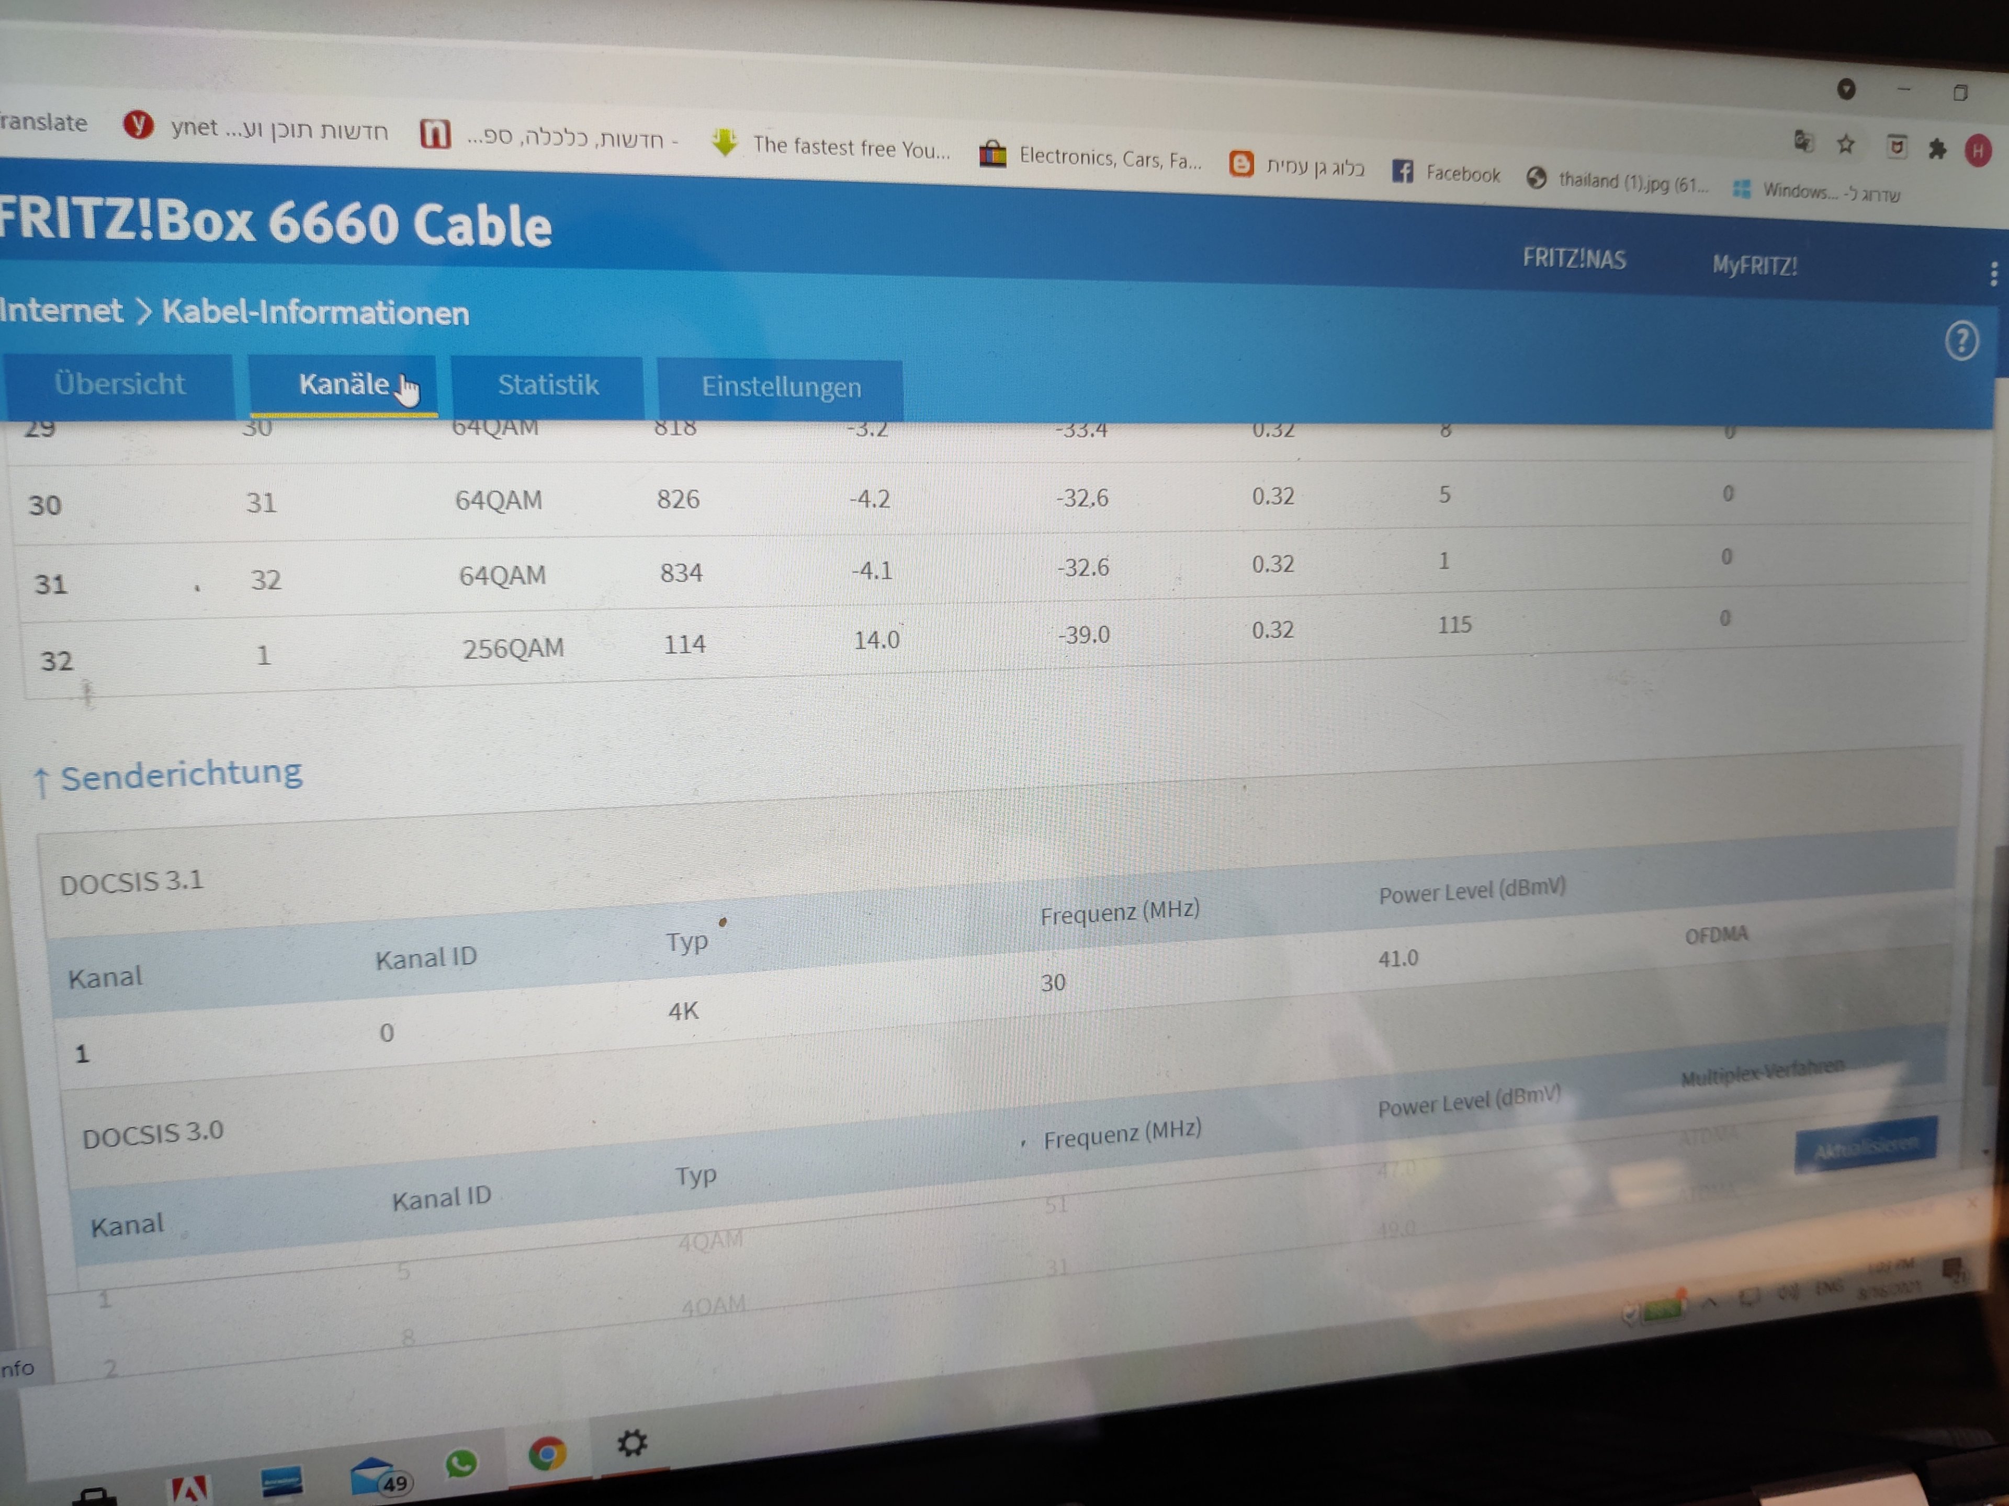
Task: Bookmark this page with star icon
Action: [x=1845, y=144]
